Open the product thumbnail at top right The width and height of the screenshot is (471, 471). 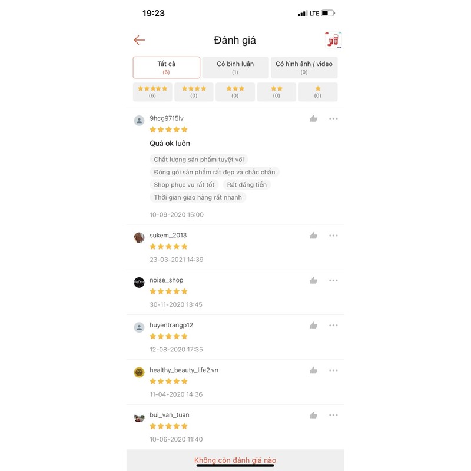coord(333,39)
